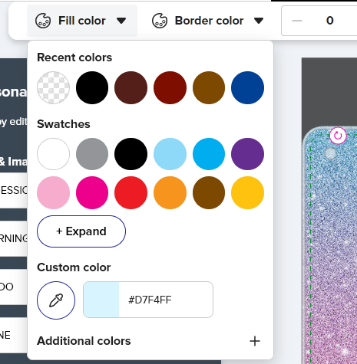Click the Fill color palette icon
Viewport: 357px width, 364px height.
click(43, 21)
